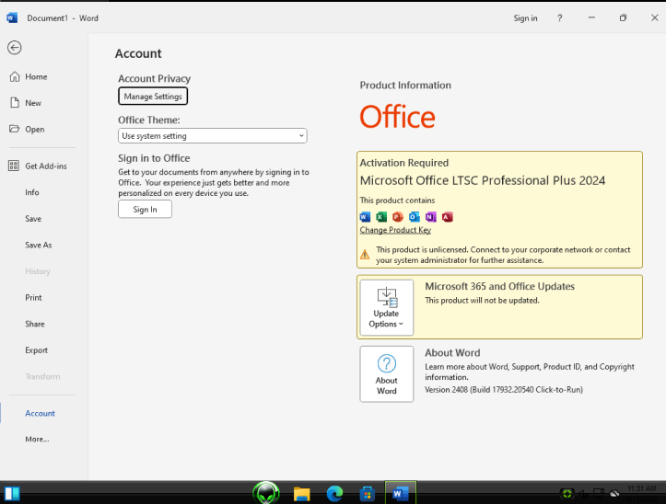Click the Activation Required heading
666x504 pixels.
[404, 163]
